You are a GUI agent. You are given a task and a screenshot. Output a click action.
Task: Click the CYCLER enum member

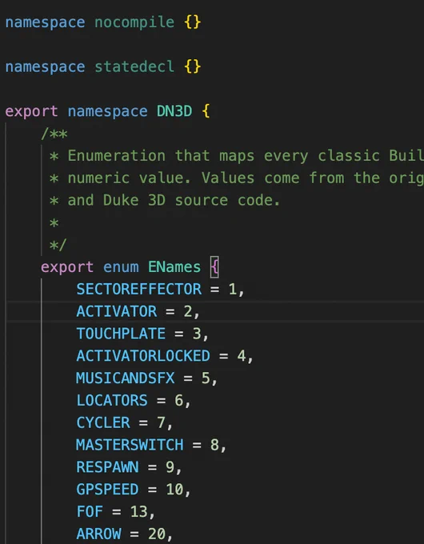coord(103,422)
